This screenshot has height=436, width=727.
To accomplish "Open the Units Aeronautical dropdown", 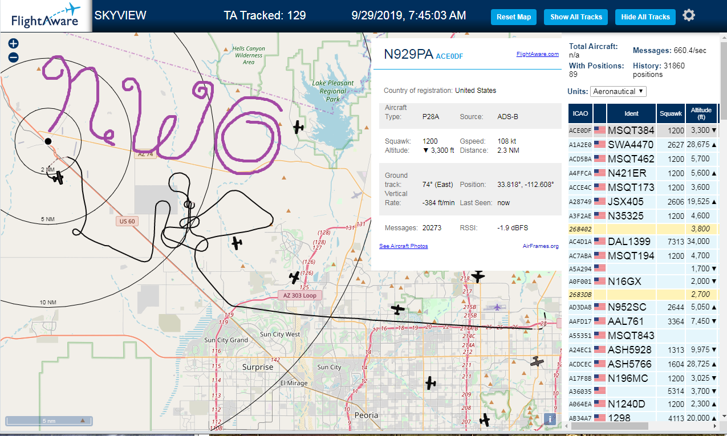I will coord(619,91).
